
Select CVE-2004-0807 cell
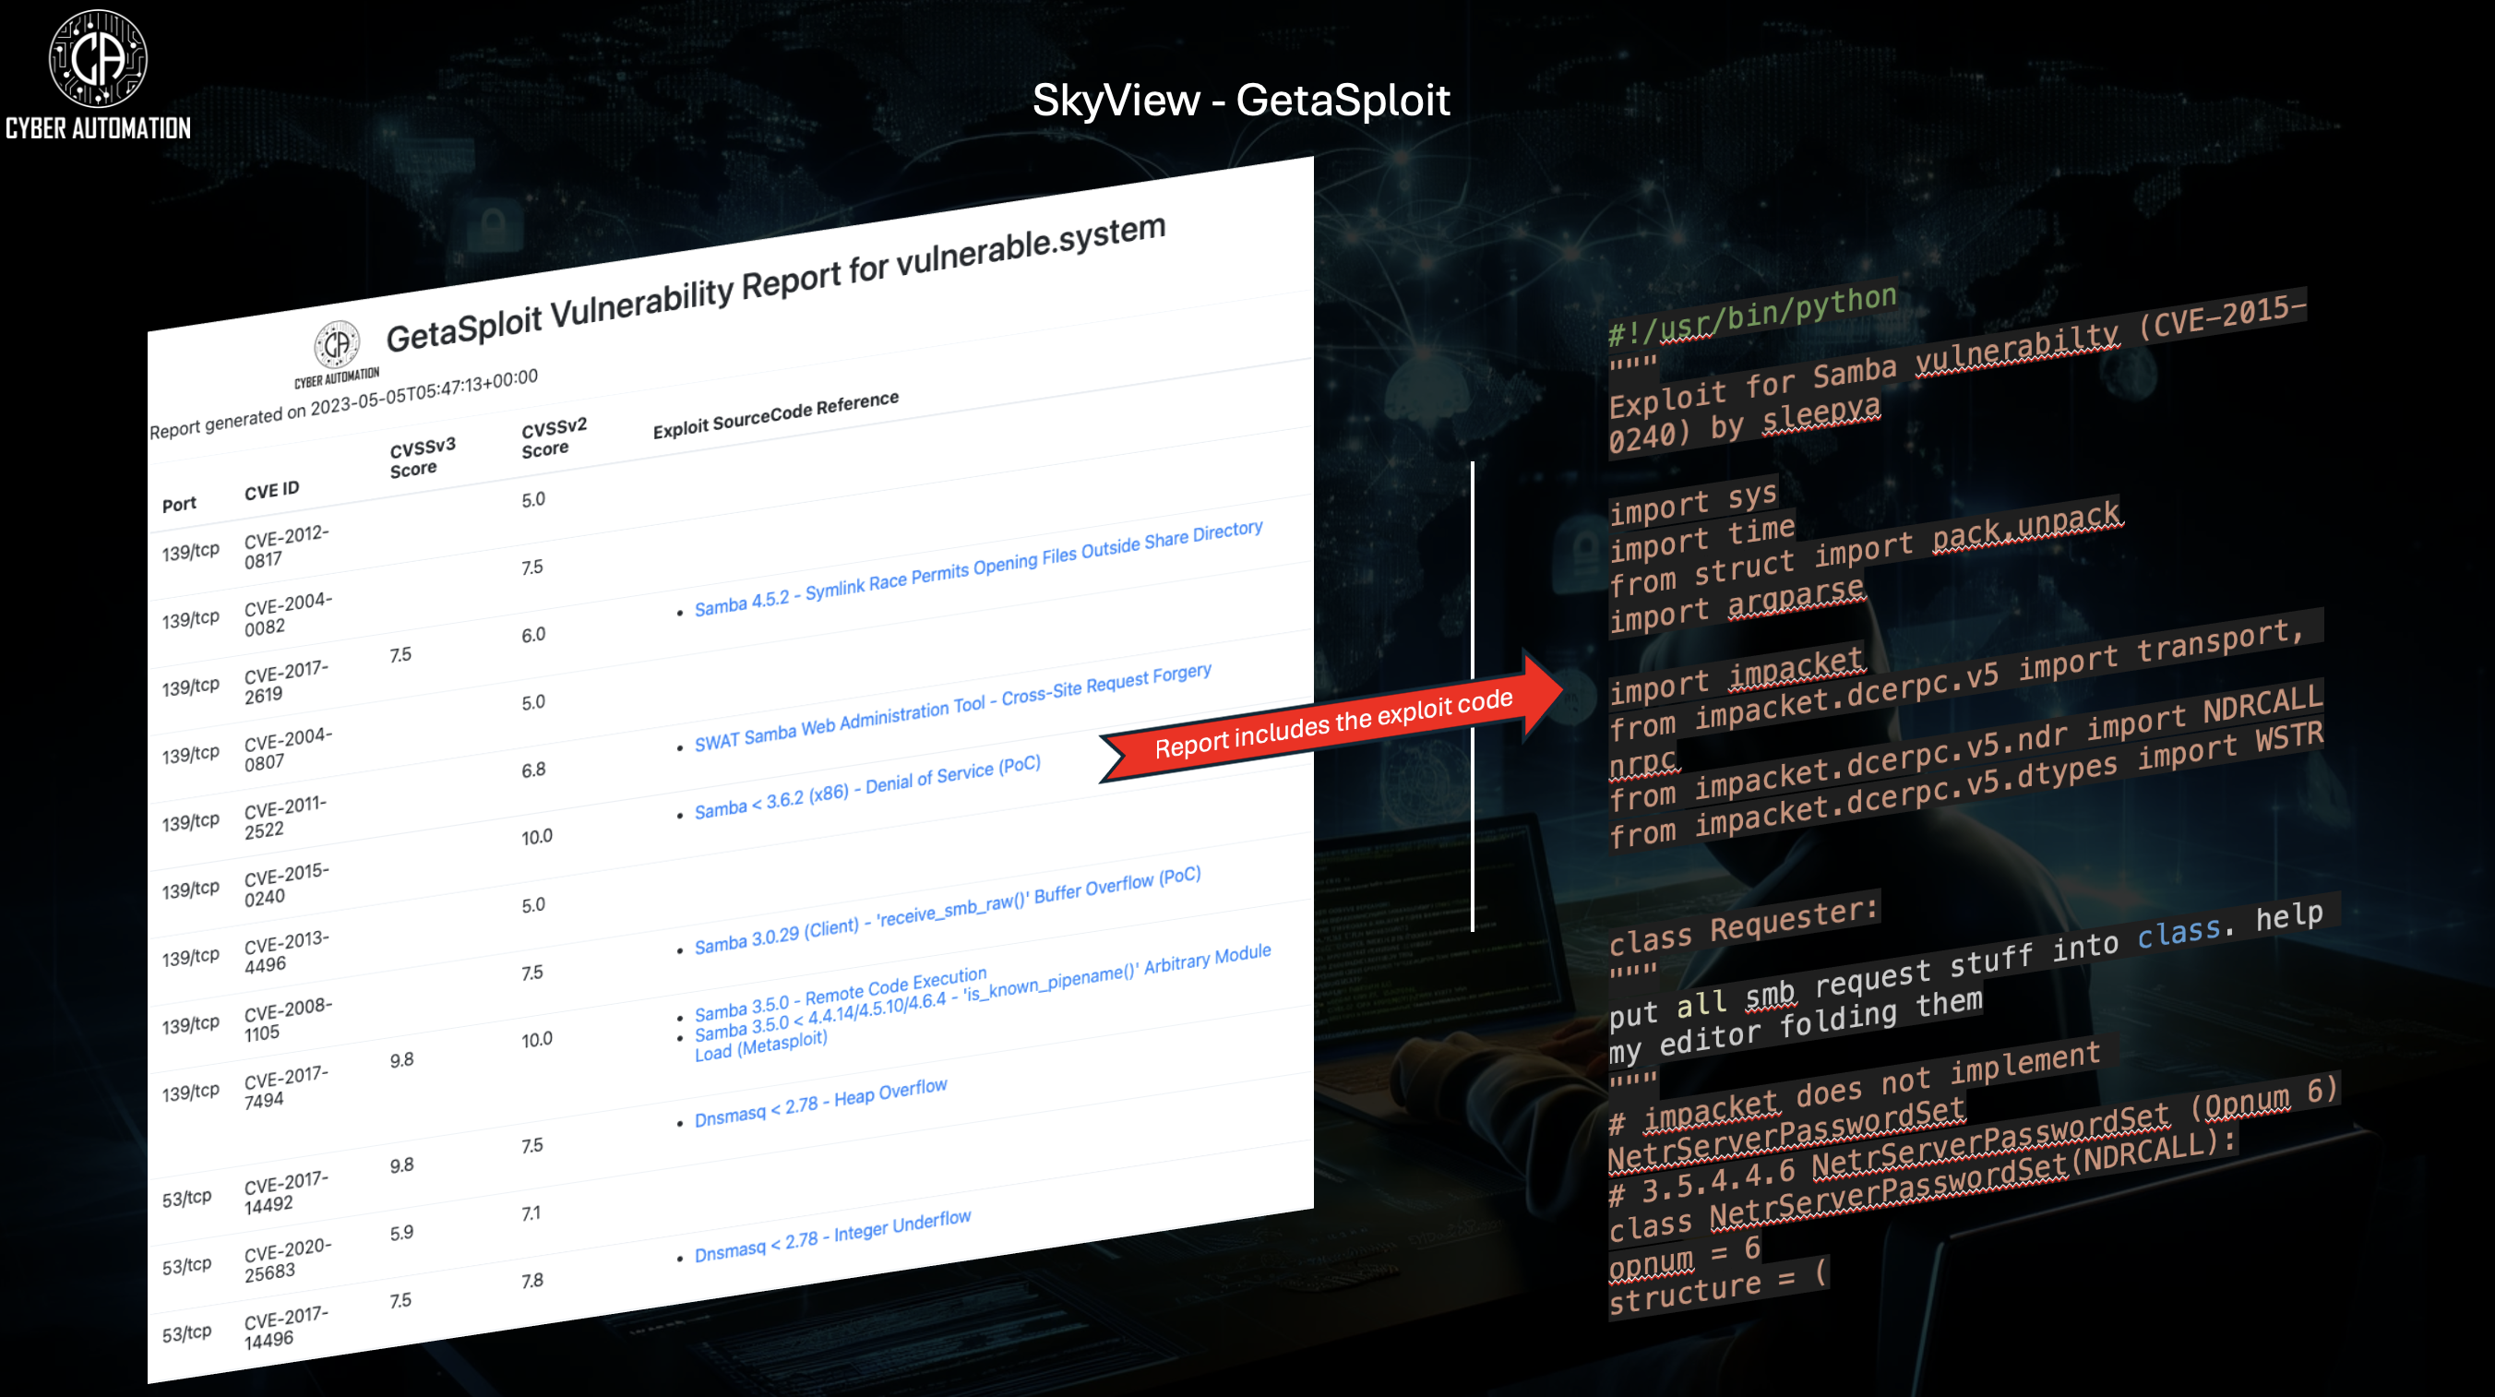[288, 749]
